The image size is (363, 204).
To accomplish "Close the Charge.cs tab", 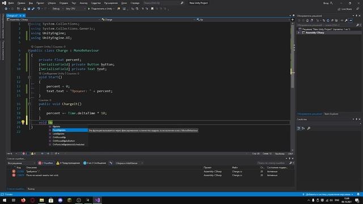I will (24, 16).
